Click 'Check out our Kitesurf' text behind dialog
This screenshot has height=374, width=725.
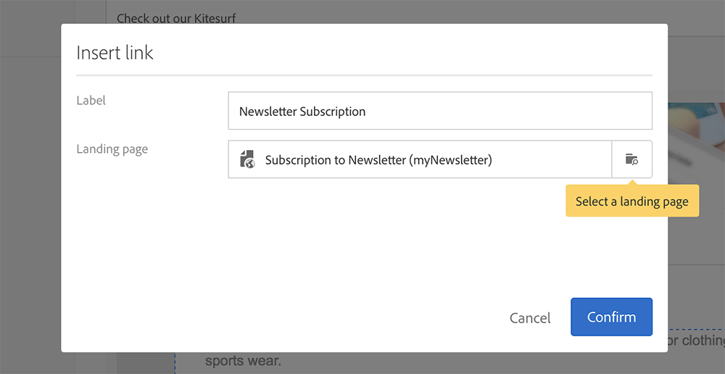click(x=176, y=19)
